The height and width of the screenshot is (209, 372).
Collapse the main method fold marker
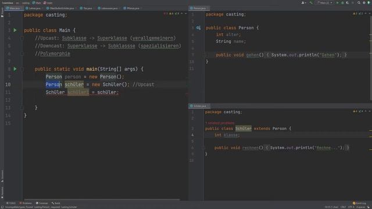coord(22,69)
